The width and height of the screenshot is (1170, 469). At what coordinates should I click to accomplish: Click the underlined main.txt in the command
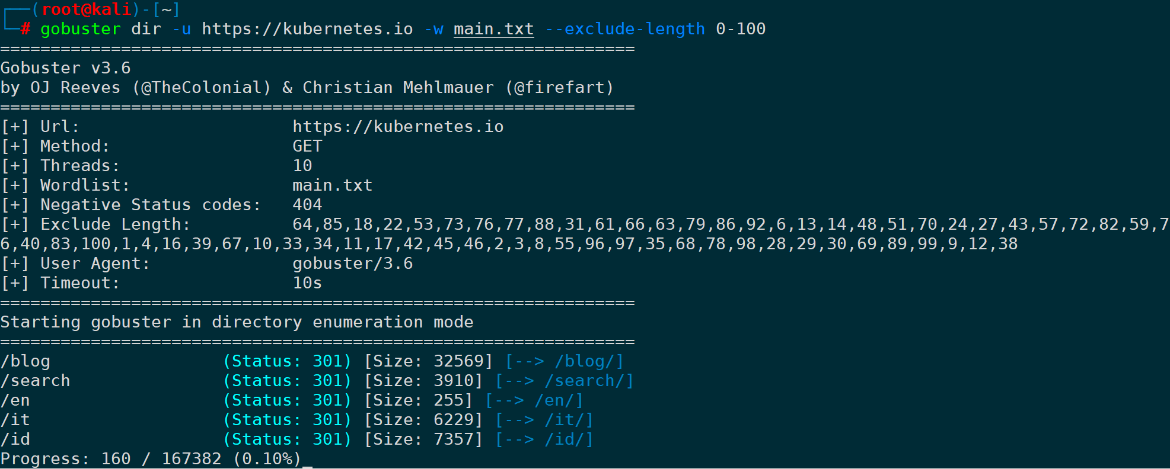click(x=493, y=29)
